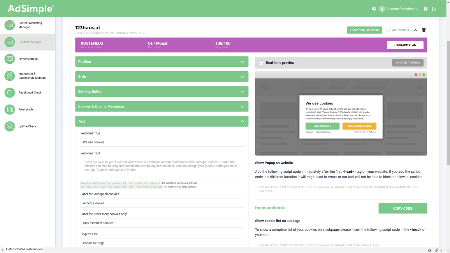
Task: Click the COPY CODE button
Action: (x=402, y=208)
